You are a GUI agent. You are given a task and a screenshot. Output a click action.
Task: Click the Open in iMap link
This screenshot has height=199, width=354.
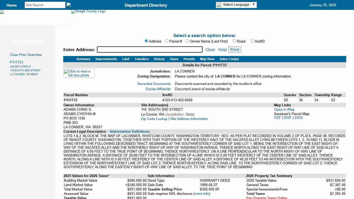(284, 110)
